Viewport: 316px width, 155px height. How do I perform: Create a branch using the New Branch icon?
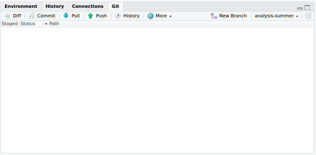click(x=214, y=16)
